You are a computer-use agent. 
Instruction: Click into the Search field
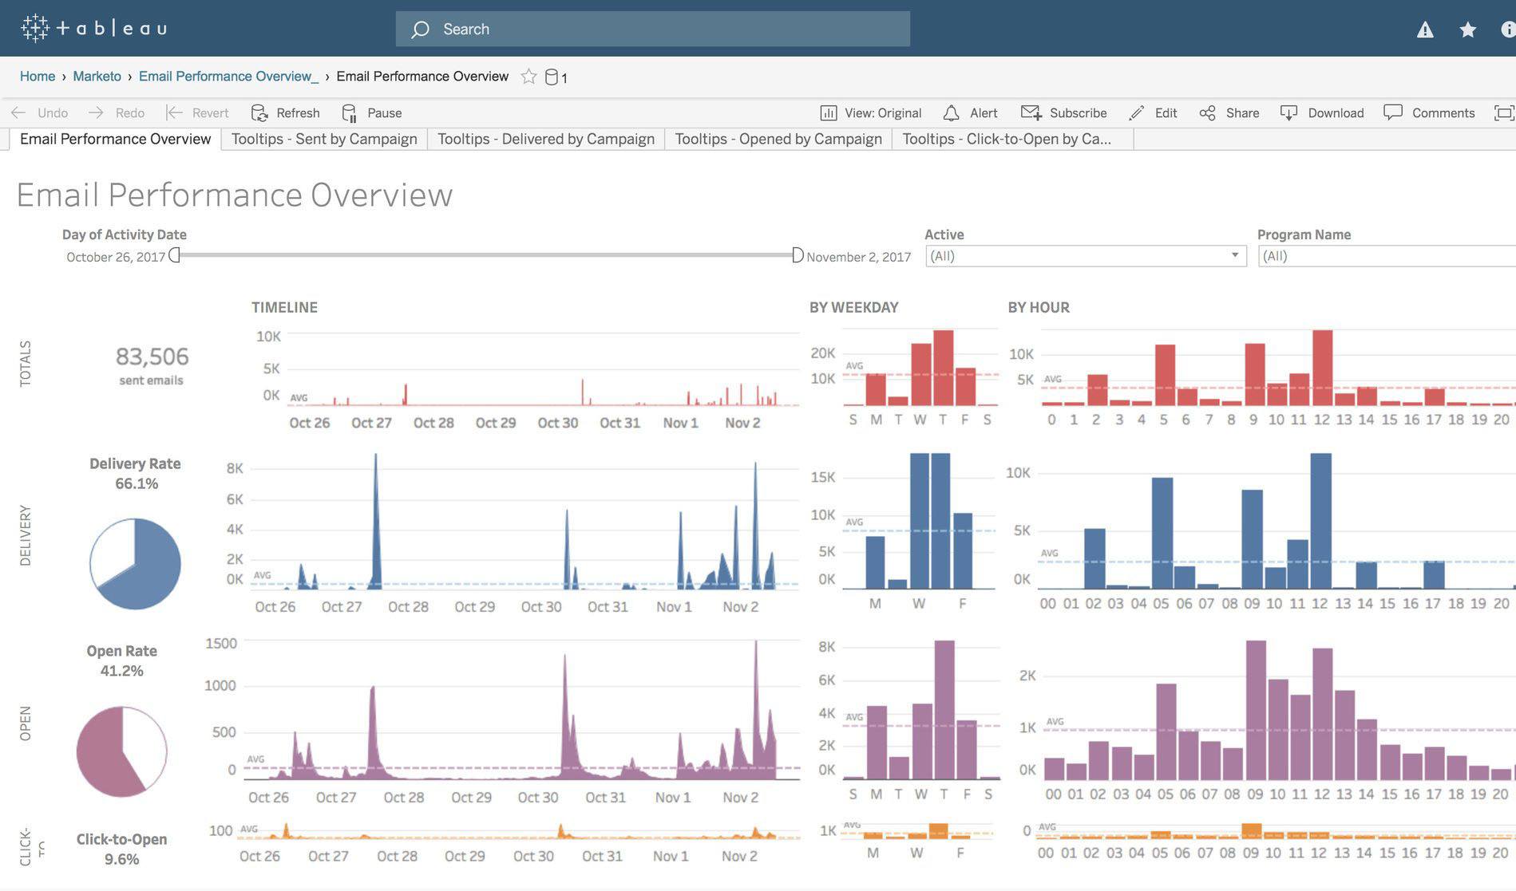652,30
